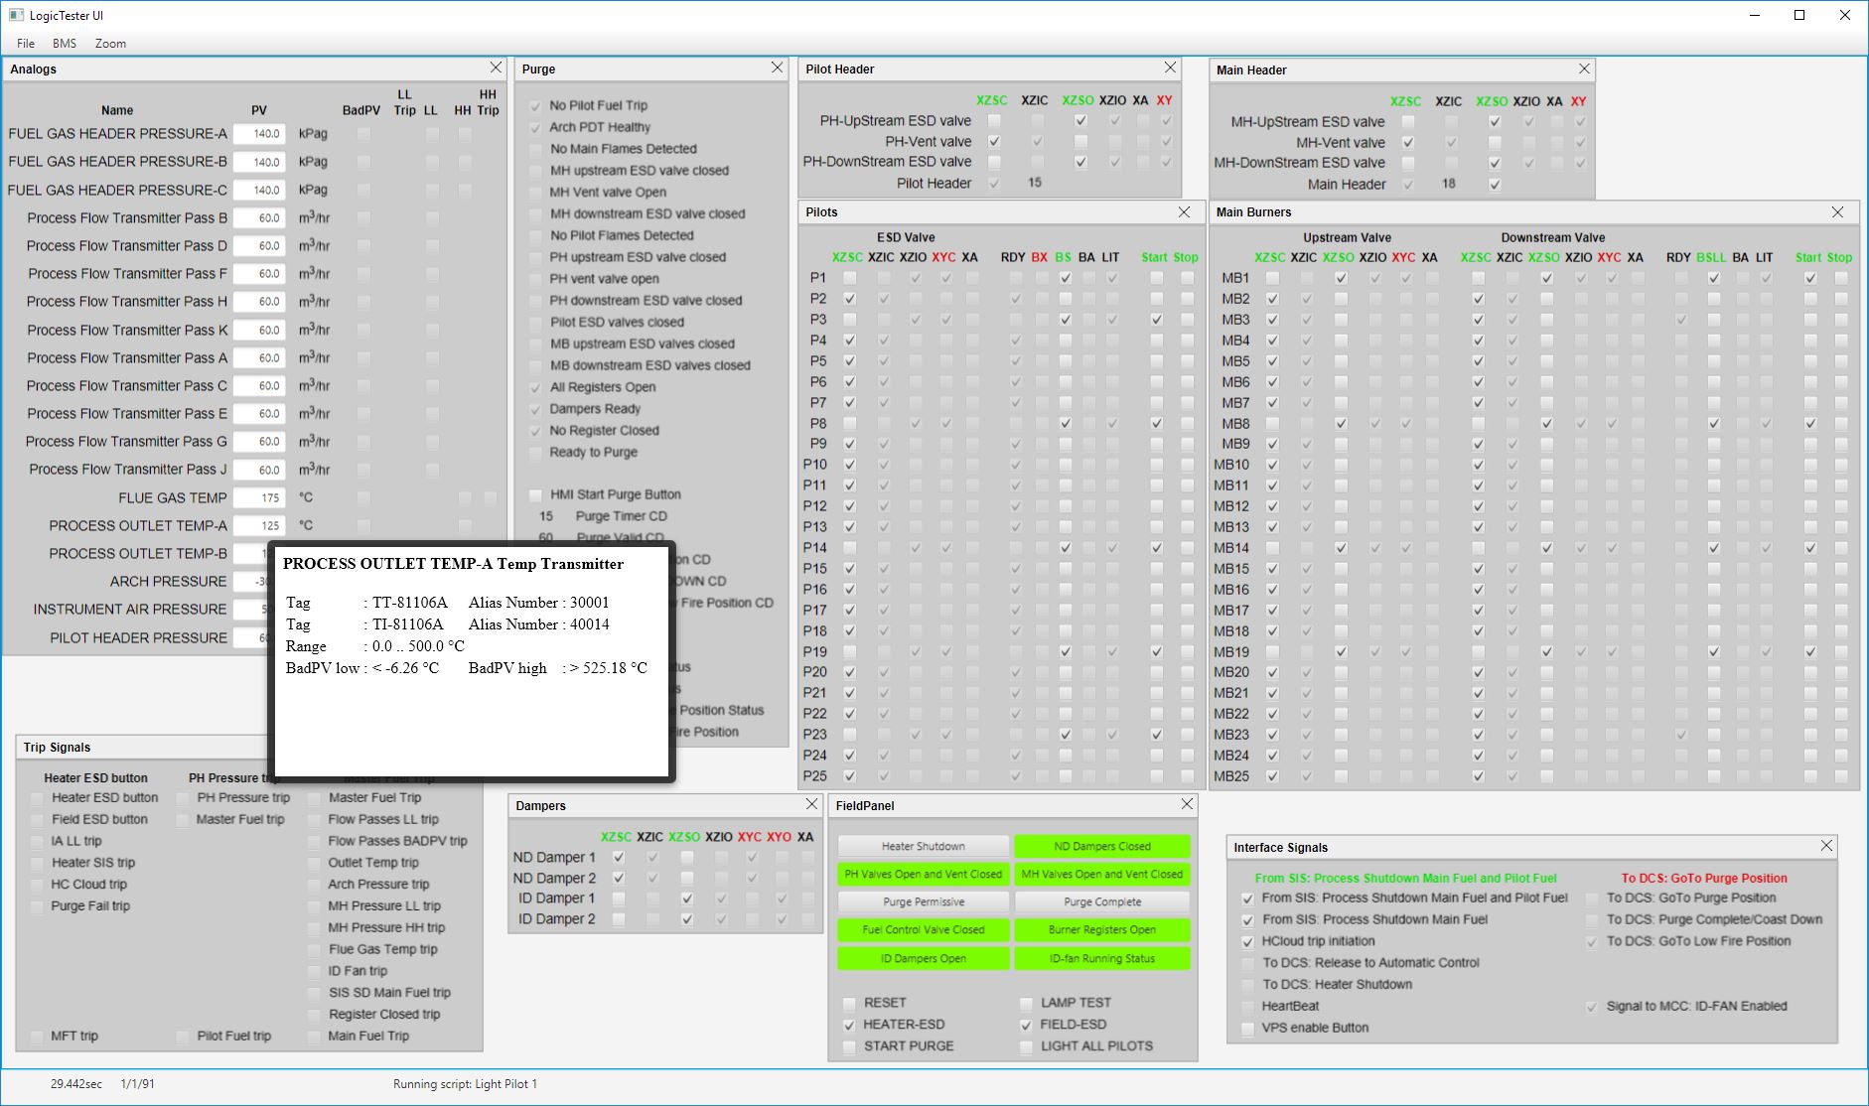
Task: Edit PROCESS OUTLET TEMP-A PV value
Action: [260, 525]
